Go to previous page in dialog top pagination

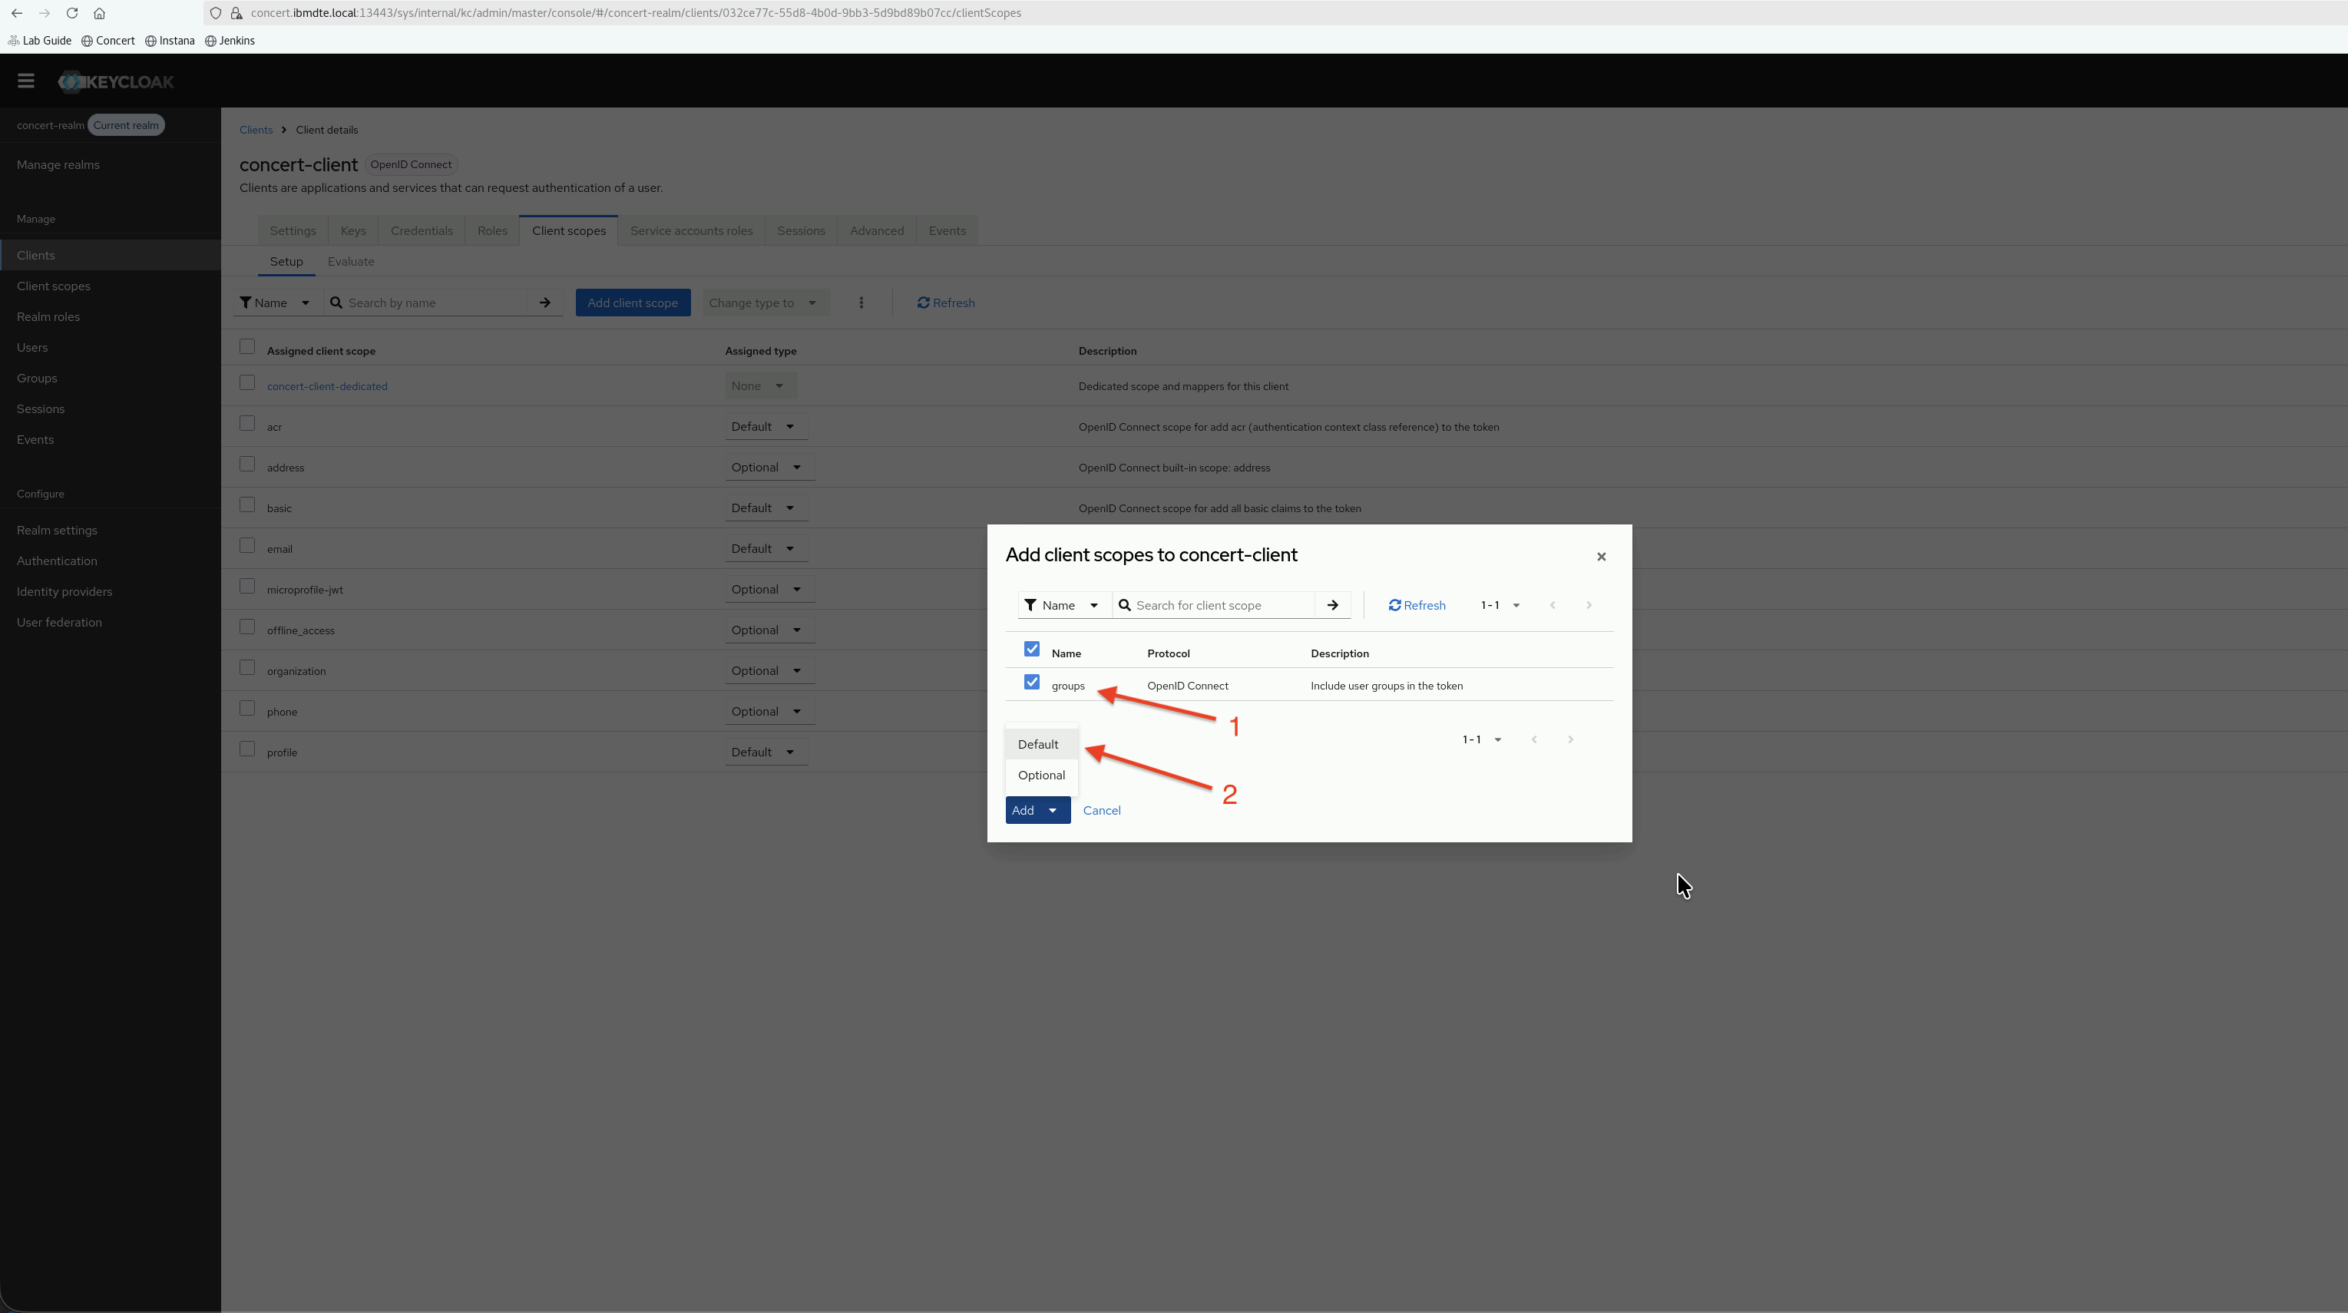(1553, 604)
